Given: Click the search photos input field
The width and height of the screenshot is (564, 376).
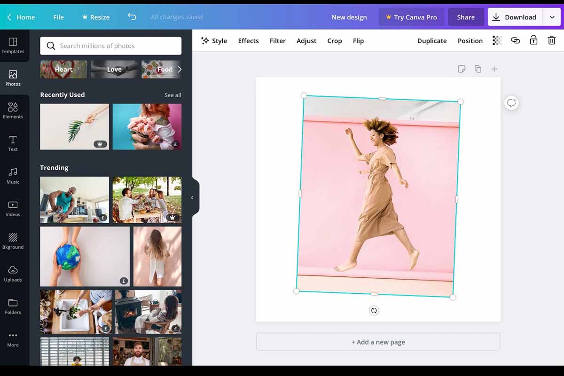Looking at the screenshot, I should point(111,46).
